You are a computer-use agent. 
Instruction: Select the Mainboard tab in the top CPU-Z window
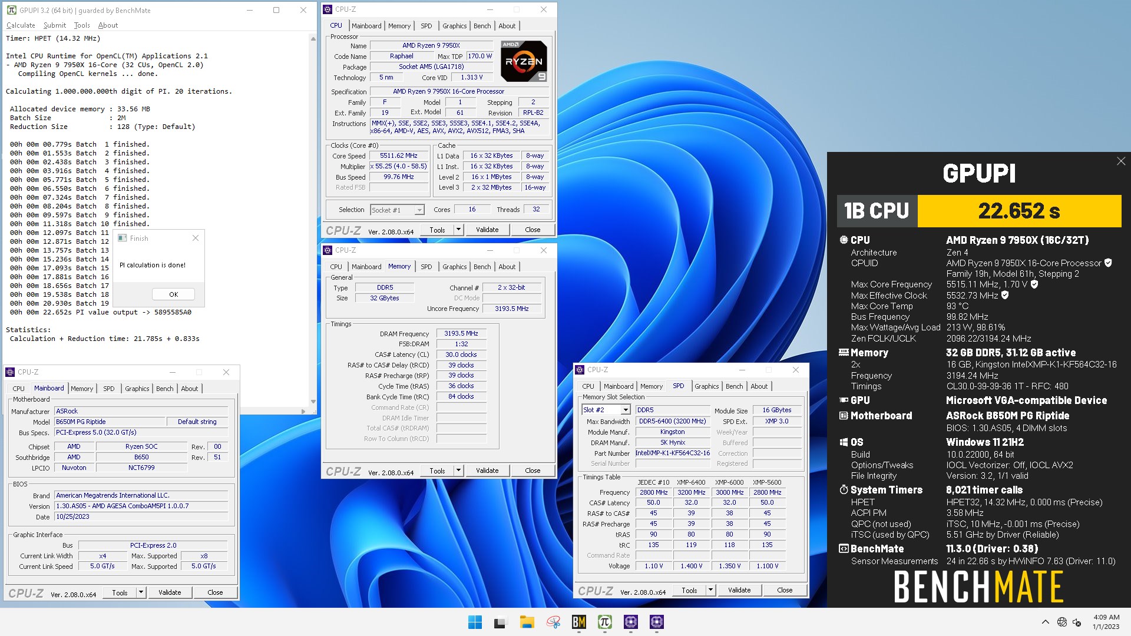click(x=366, y=26)
